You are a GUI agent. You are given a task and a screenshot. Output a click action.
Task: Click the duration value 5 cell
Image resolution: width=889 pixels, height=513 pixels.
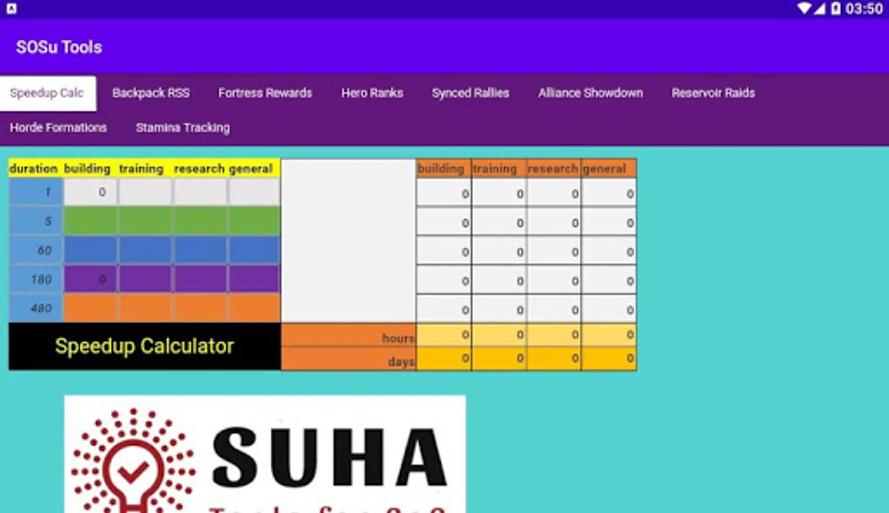pyautogui.click(x=35, y=221)
